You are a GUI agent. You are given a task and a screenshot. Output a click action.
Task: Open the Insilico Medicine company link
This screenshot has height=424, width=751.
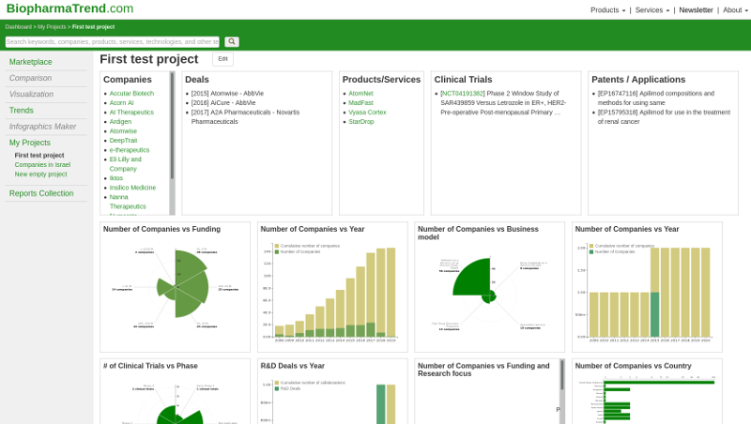point(132,188)
